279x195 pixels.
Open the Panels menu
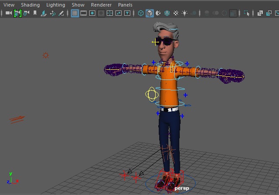pos(125,5)
